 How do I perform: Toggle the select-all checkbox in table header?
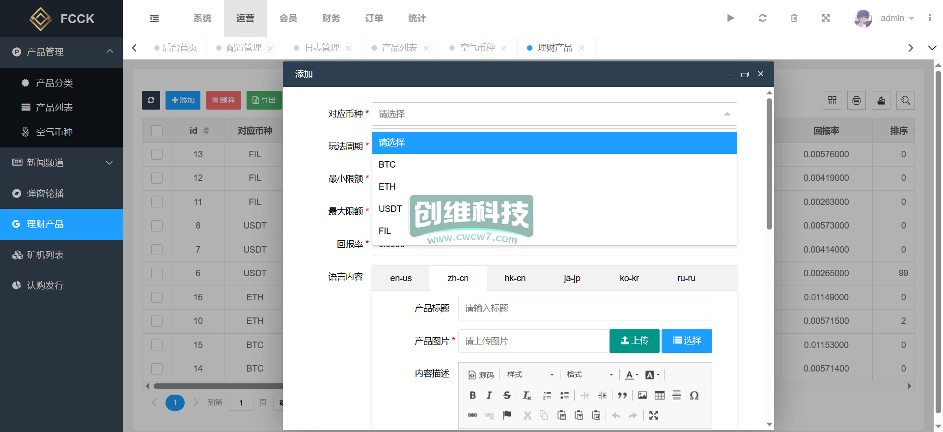coord(157,131)
